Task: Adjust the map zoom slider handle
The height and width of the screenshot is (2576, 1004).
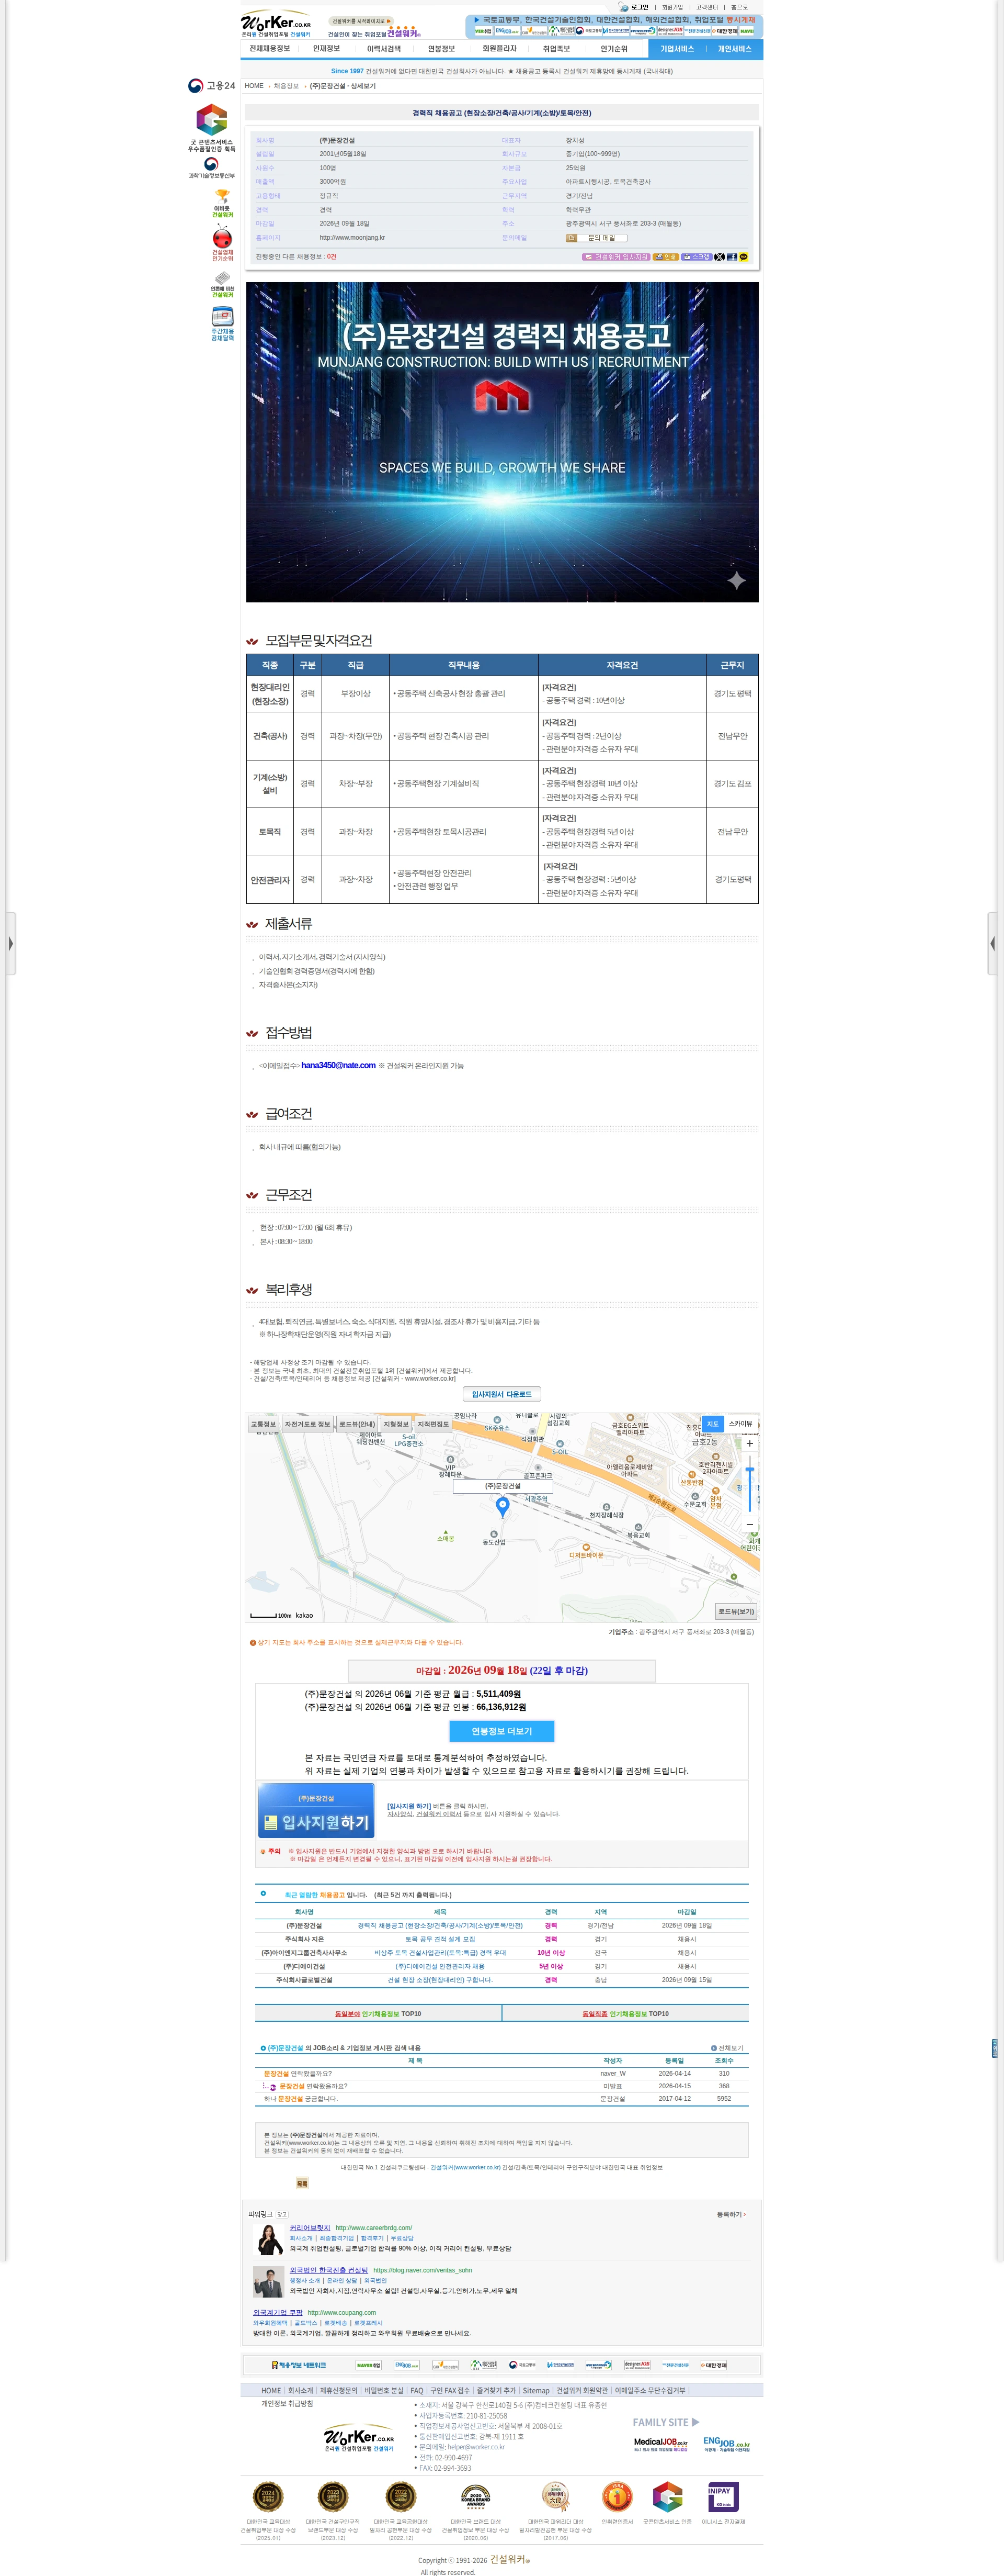Action: [749, 1469]
